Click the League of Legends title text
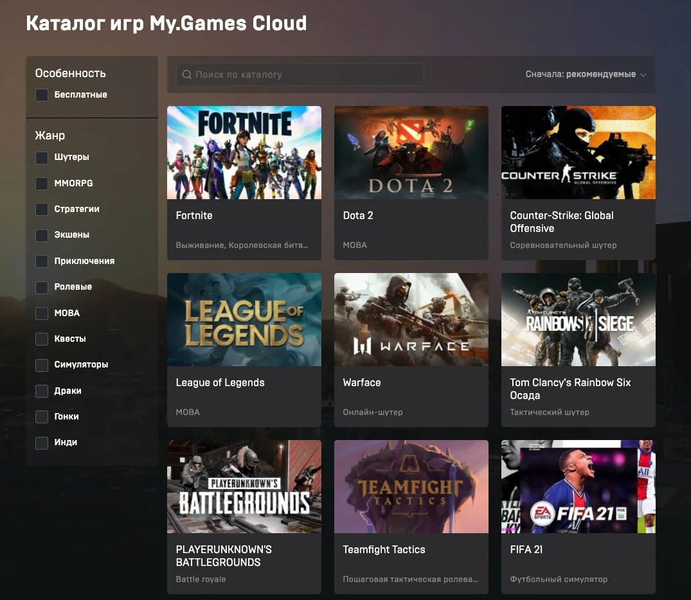This screenshot has height=600, width=691. click(x=220, y=382)
